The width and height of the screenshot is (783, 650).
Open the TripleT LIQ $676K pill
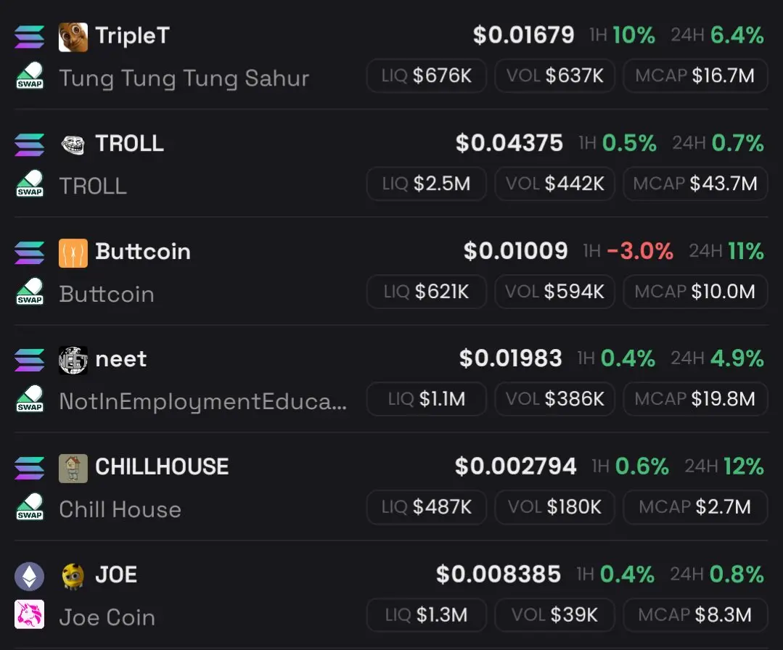point(427,76)
